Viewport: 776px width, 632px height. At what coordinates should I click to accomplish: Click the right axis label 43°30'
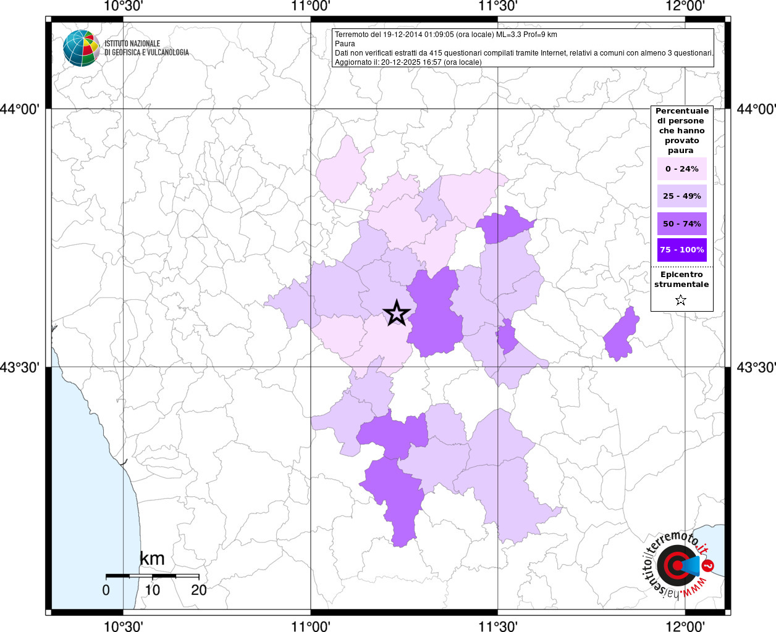click(756, 367)
